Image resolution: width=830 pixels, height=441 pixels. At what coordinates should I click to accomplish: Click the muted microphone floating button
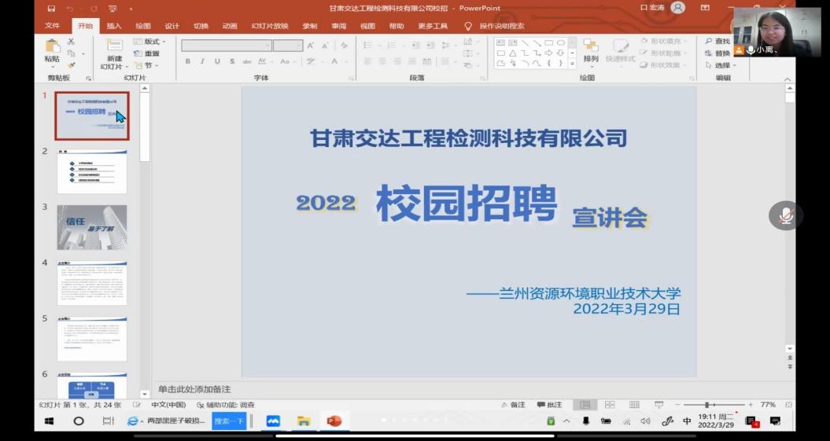[x=786, y=215]
